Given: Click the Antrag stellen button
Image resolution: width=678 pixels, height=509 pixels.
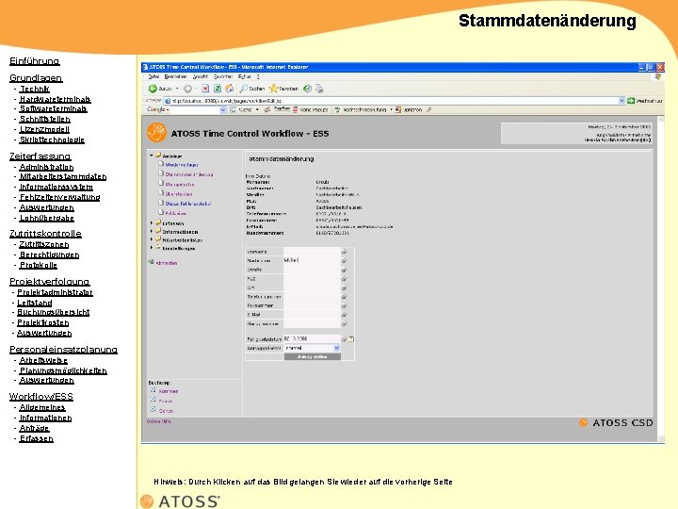Looking at the screenshot, I should tap(313, 356).
